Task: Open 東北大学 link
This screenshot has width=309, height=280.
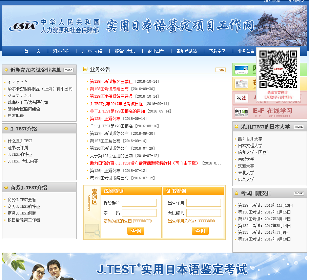Action: pos(246,173)
